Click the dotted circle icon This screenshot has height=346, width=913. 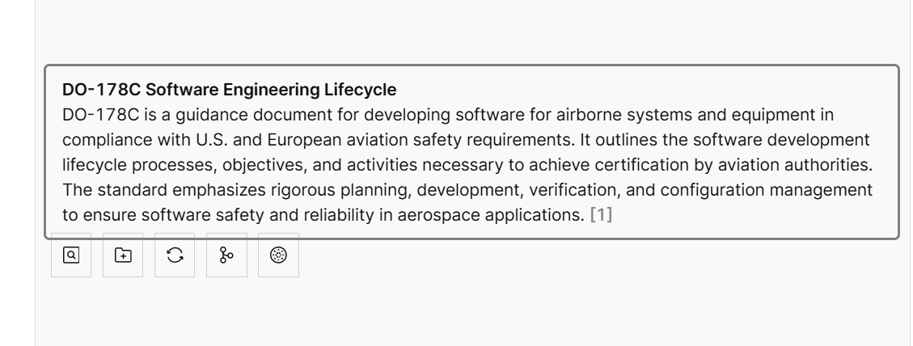[278, 255]
